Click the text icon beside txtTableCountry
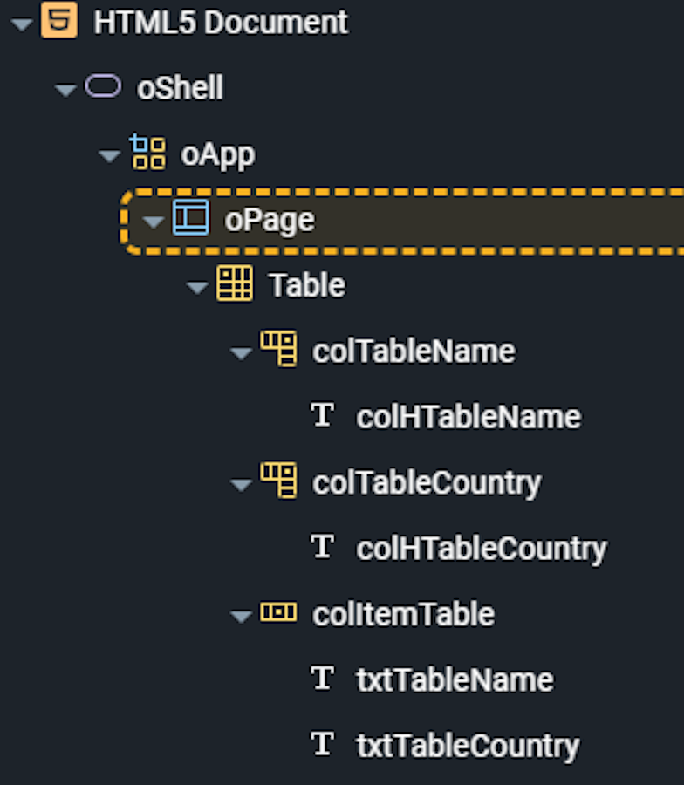Screen dimensions: 684x785 coord(322,744)
